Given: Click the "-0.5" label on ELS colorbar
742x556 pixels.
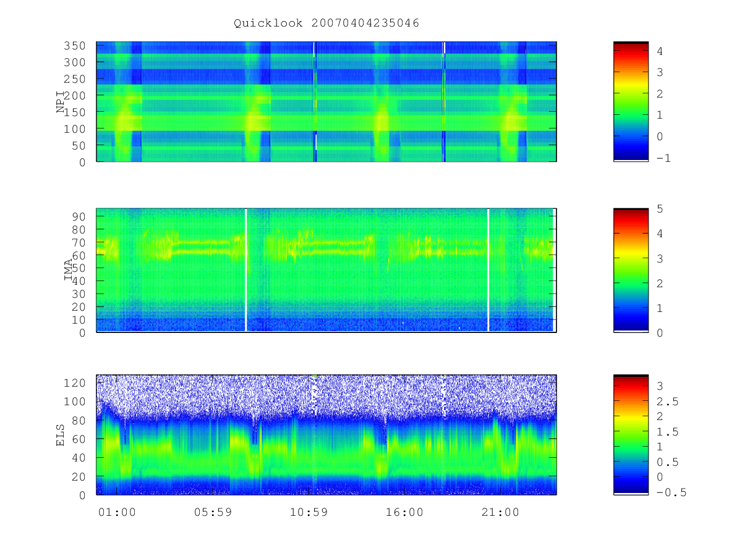Looking at the screenshot, I should [670, 492].
